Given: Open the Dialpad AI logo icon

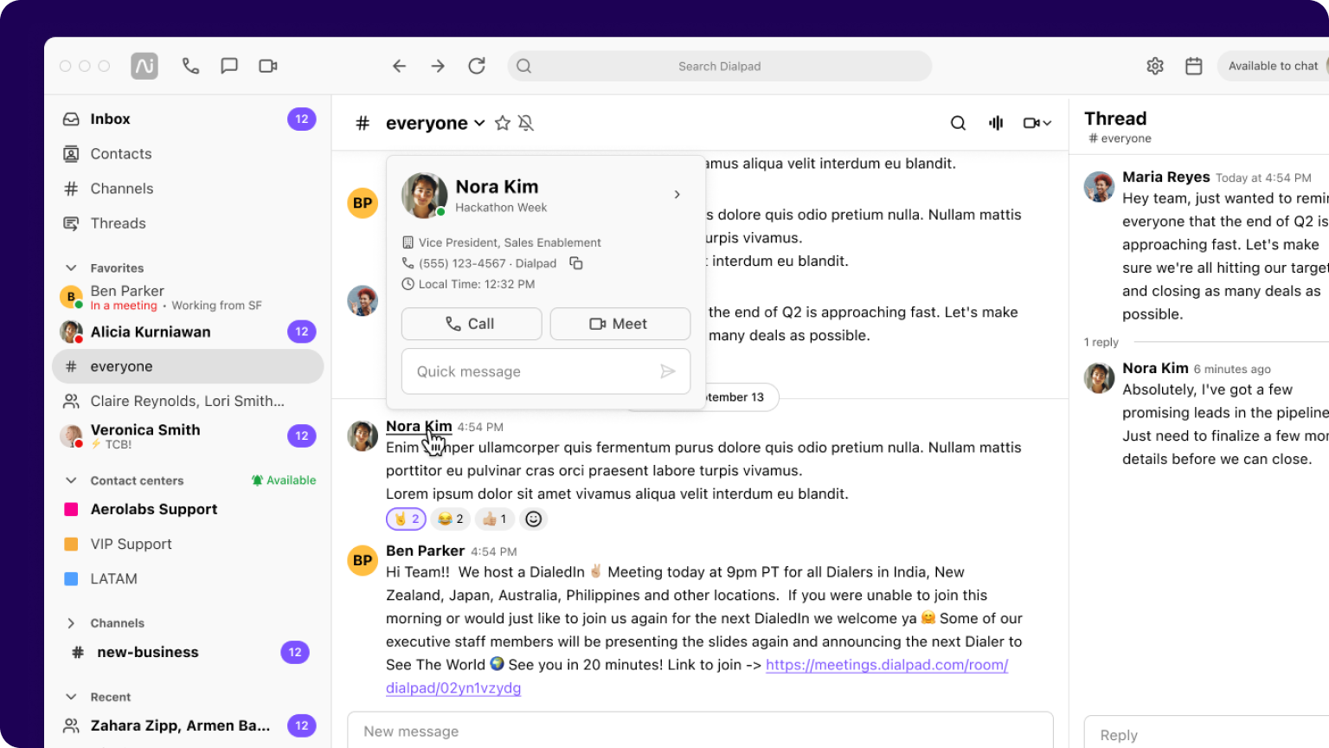Looking at the screenshot, I should [144, 66].
